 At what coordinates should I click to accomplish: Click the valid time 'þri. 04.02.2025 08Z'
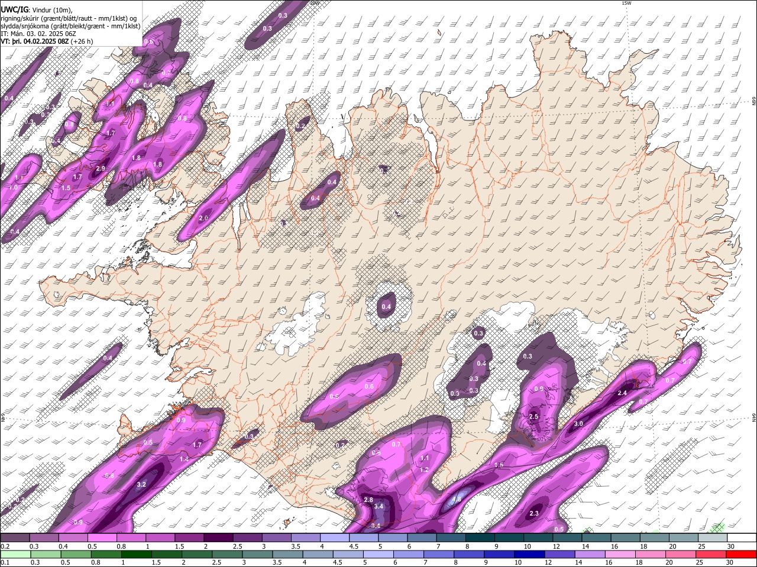(x=40, y=41)
